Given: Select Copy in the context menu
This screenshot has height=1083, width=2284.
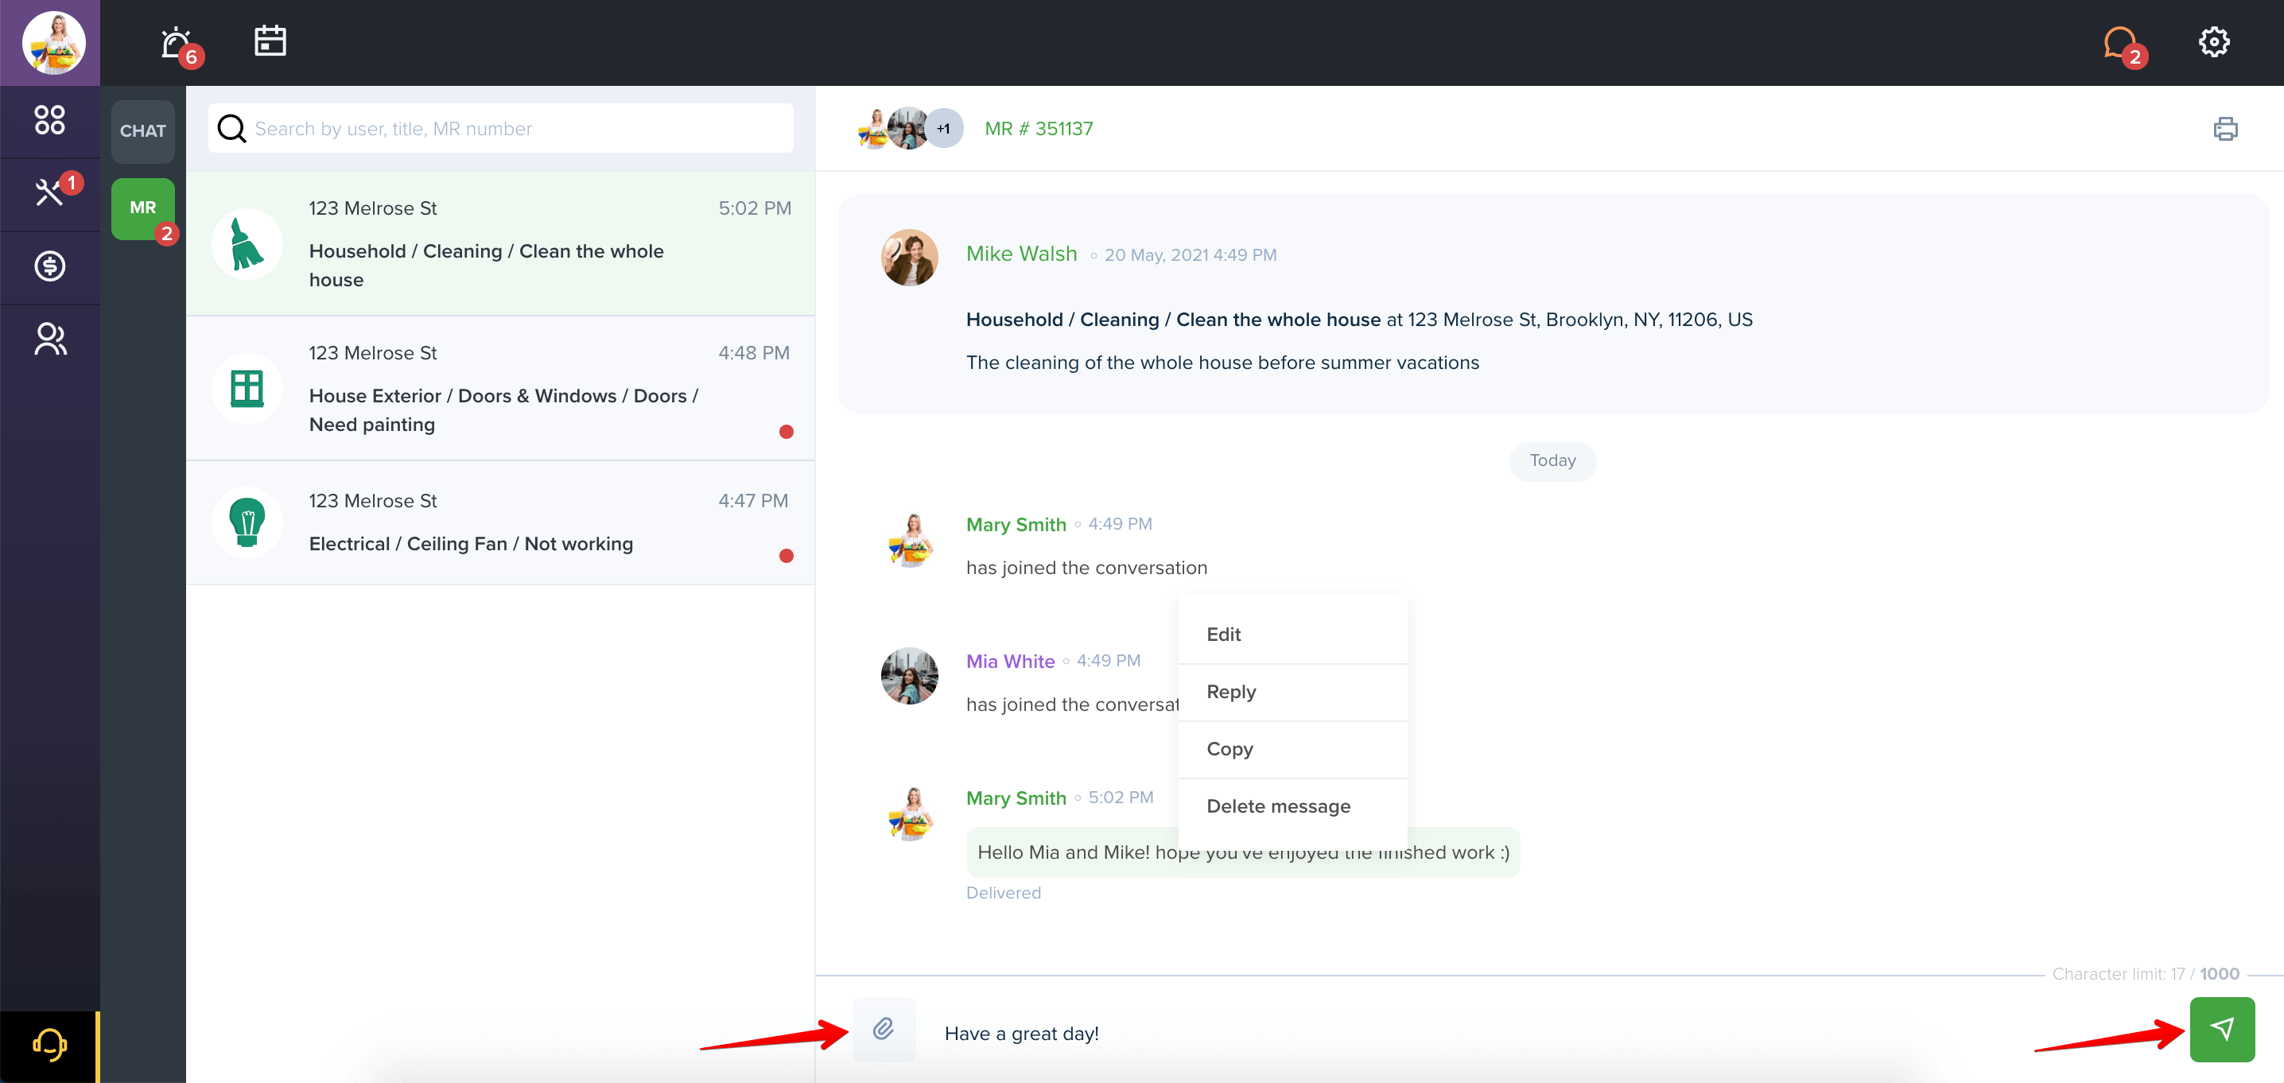Looking at the screenshot, I should point(1292,749).
